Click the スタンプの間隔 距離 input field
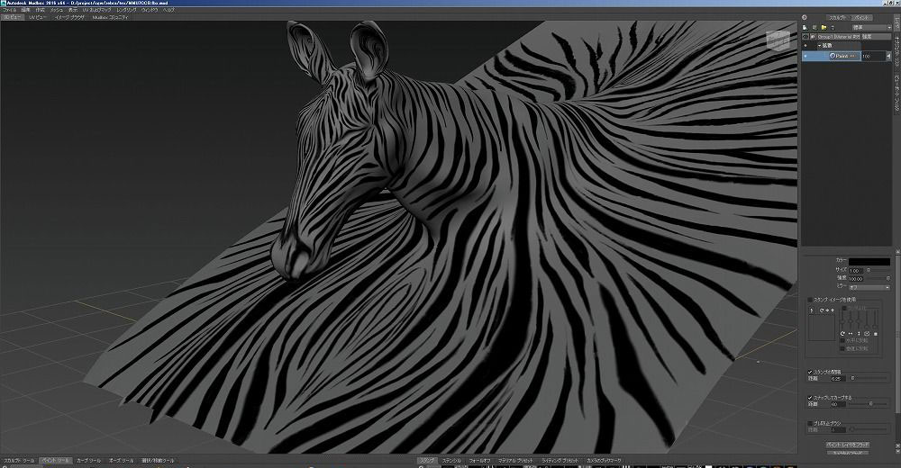 tap(838, 378)
